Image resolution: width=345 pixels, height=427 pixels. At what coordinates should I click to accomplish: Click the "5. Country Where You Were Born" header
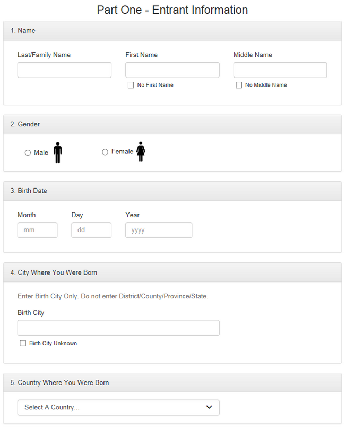coord(63,382)
